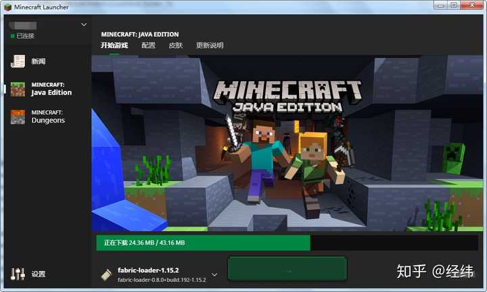This screenshot has height=292, width=487.
Task: Click the fabric-loader-0.8.0+build.192-1.15.2 version text
Action: coord(162,280)
